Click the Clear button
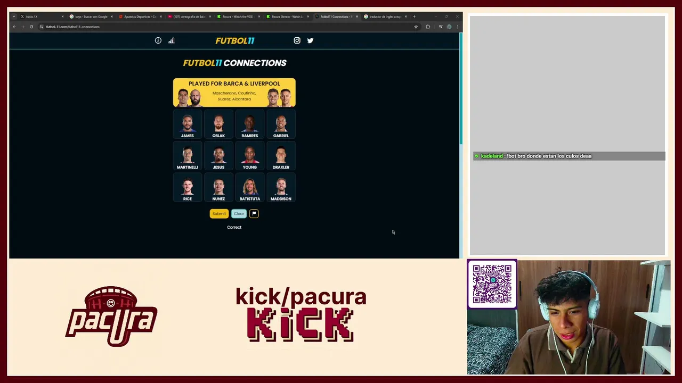Viewport: 682px width, 383px height. [239, 213]
